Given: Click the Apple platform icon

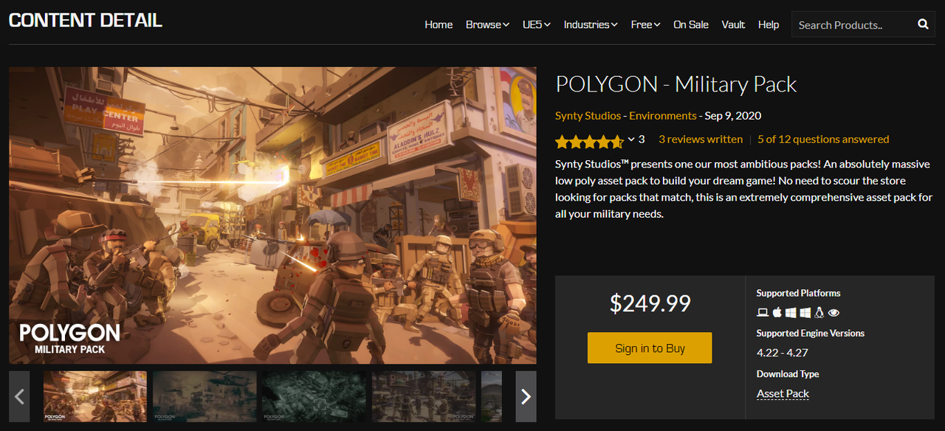Looking at the screenshot, I should click(x=777, y=313).
